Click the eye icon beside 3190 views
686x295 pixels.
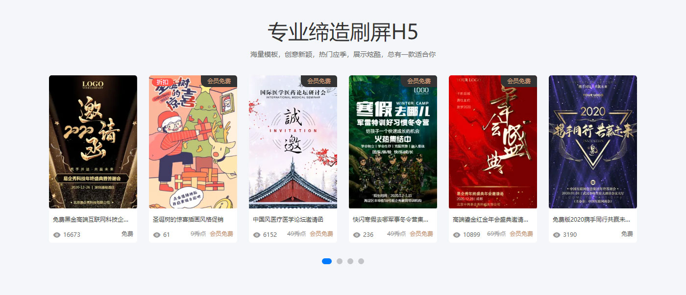[557, 235]
